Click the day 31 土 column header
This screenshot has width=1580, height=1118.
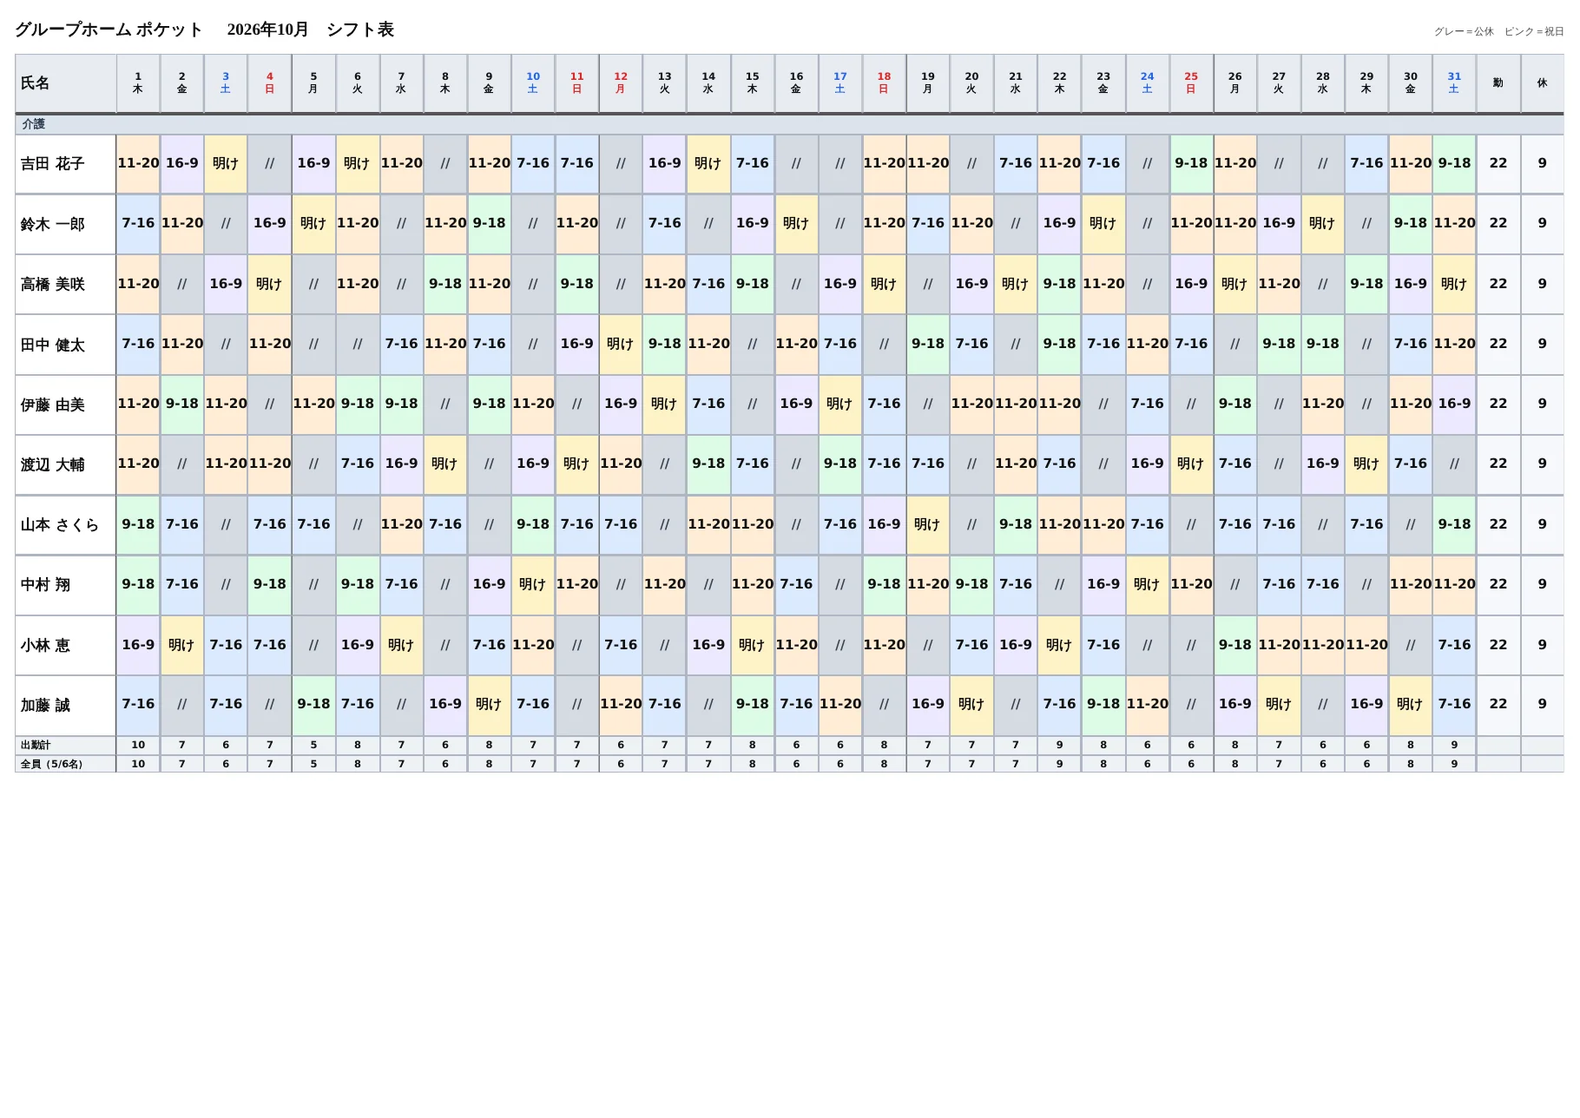(1454, 83)
